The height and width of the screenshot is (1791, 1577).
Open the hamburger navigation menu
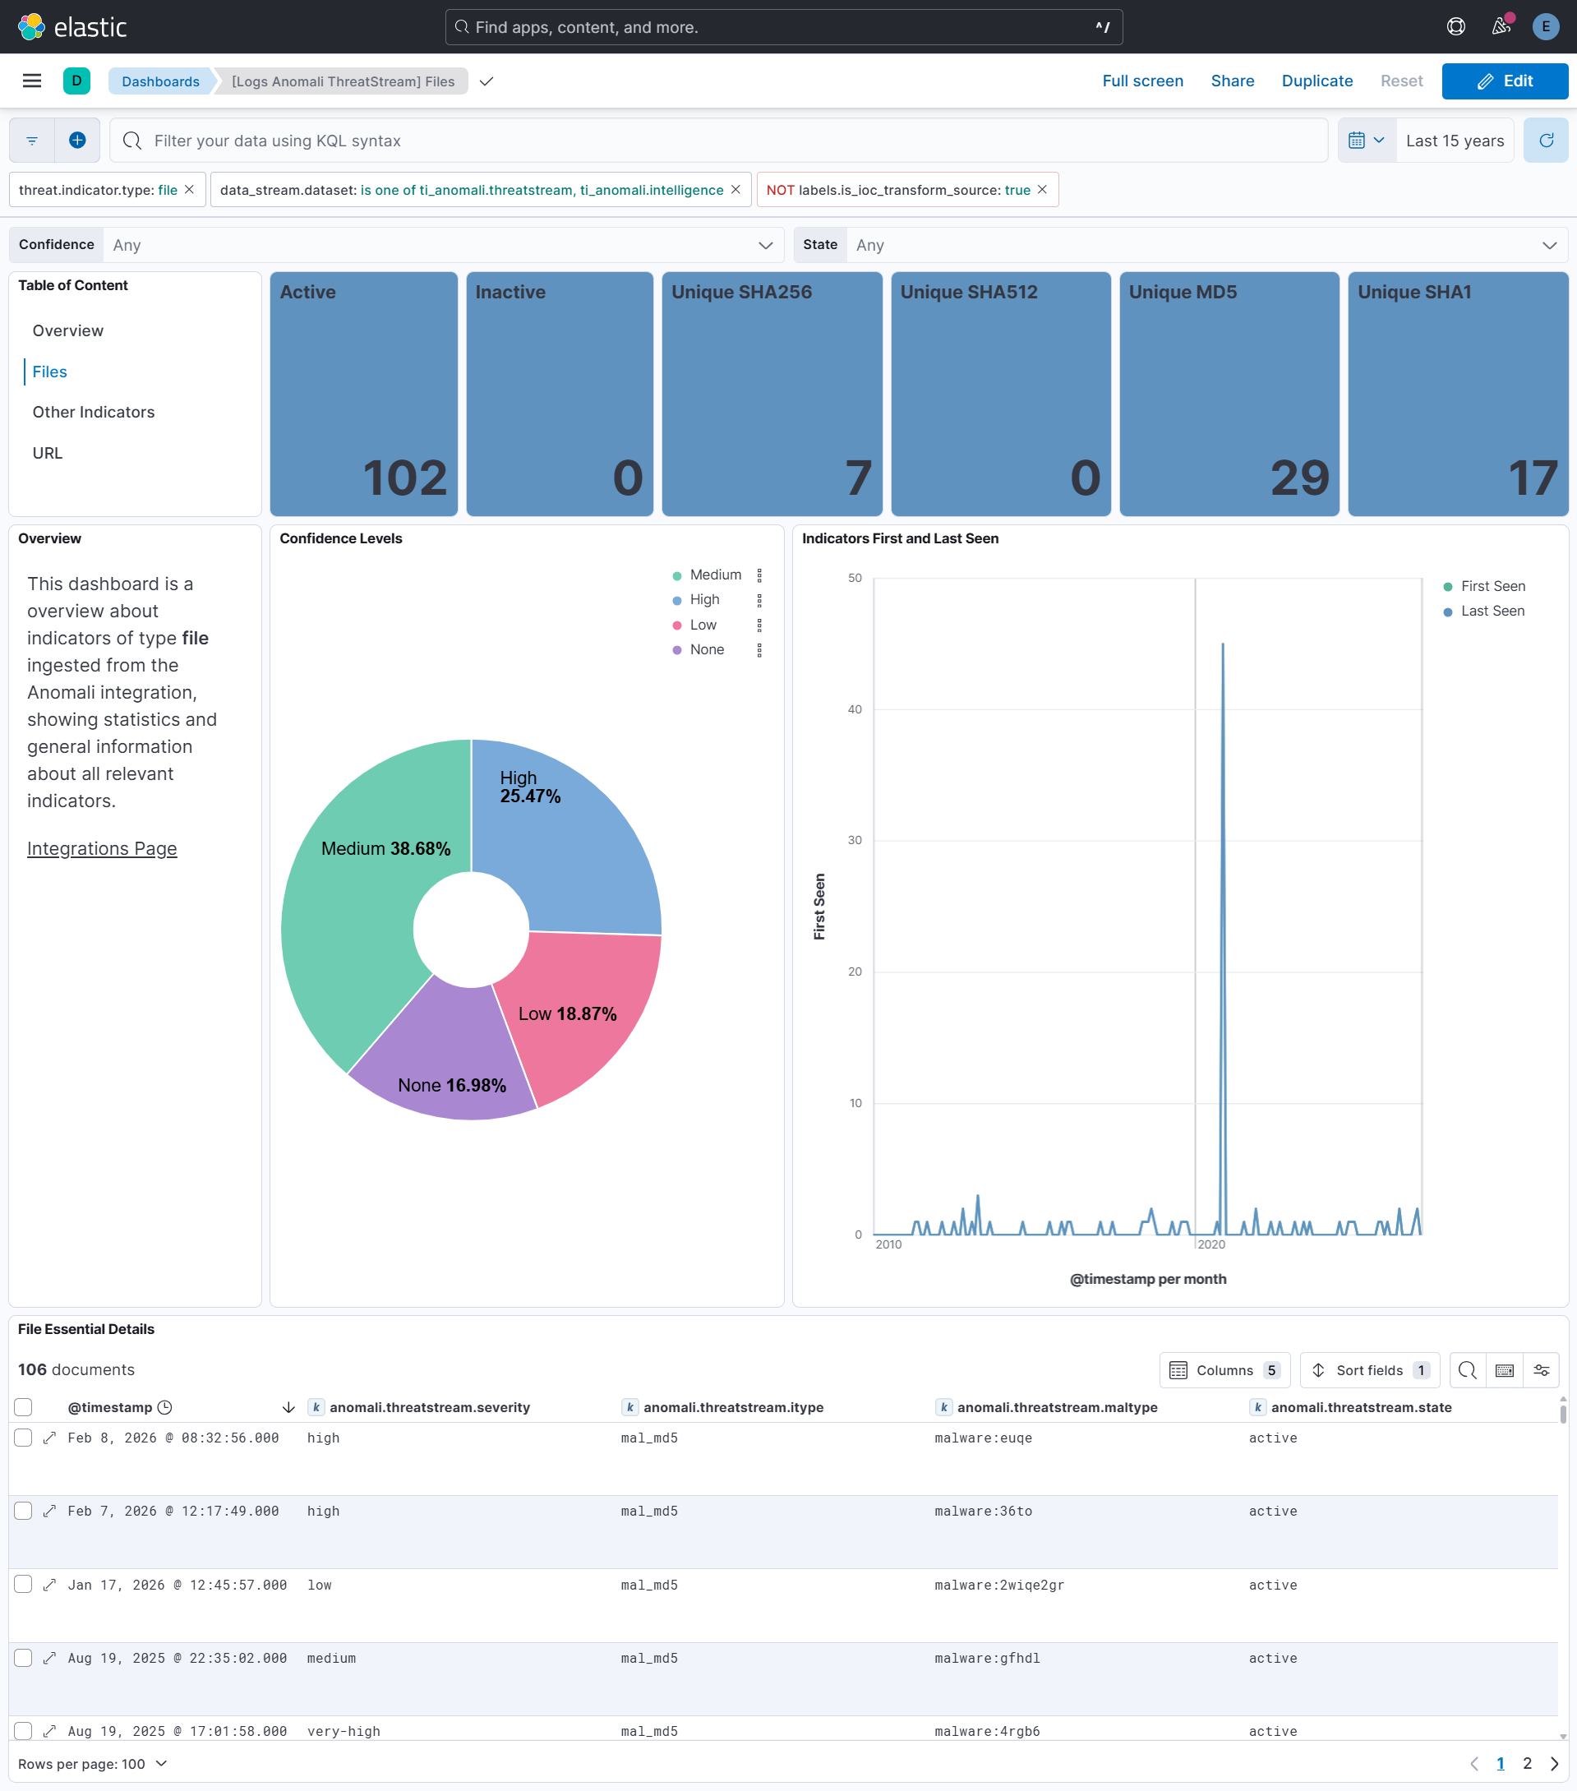point(31,81)
